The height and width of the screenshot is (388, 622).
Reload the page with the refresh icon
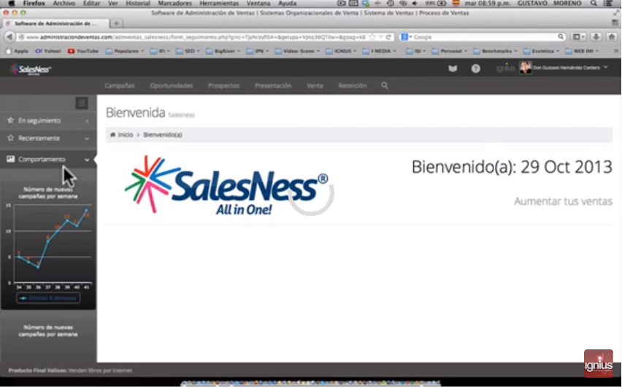[388, 37]
